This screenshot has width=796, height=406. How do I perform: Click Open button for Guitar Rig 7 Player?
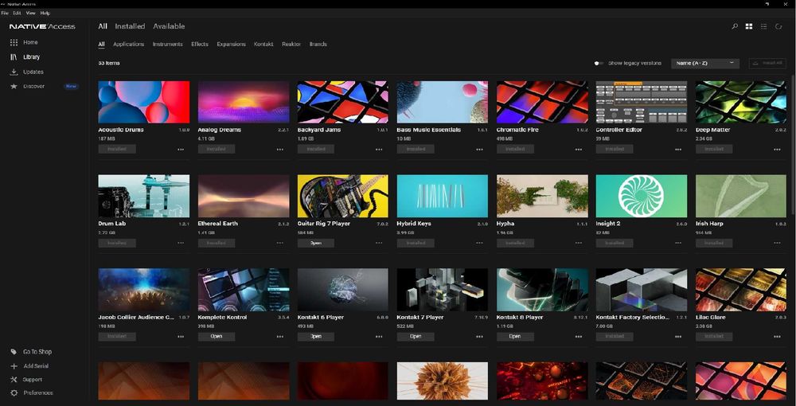[316, 243]
